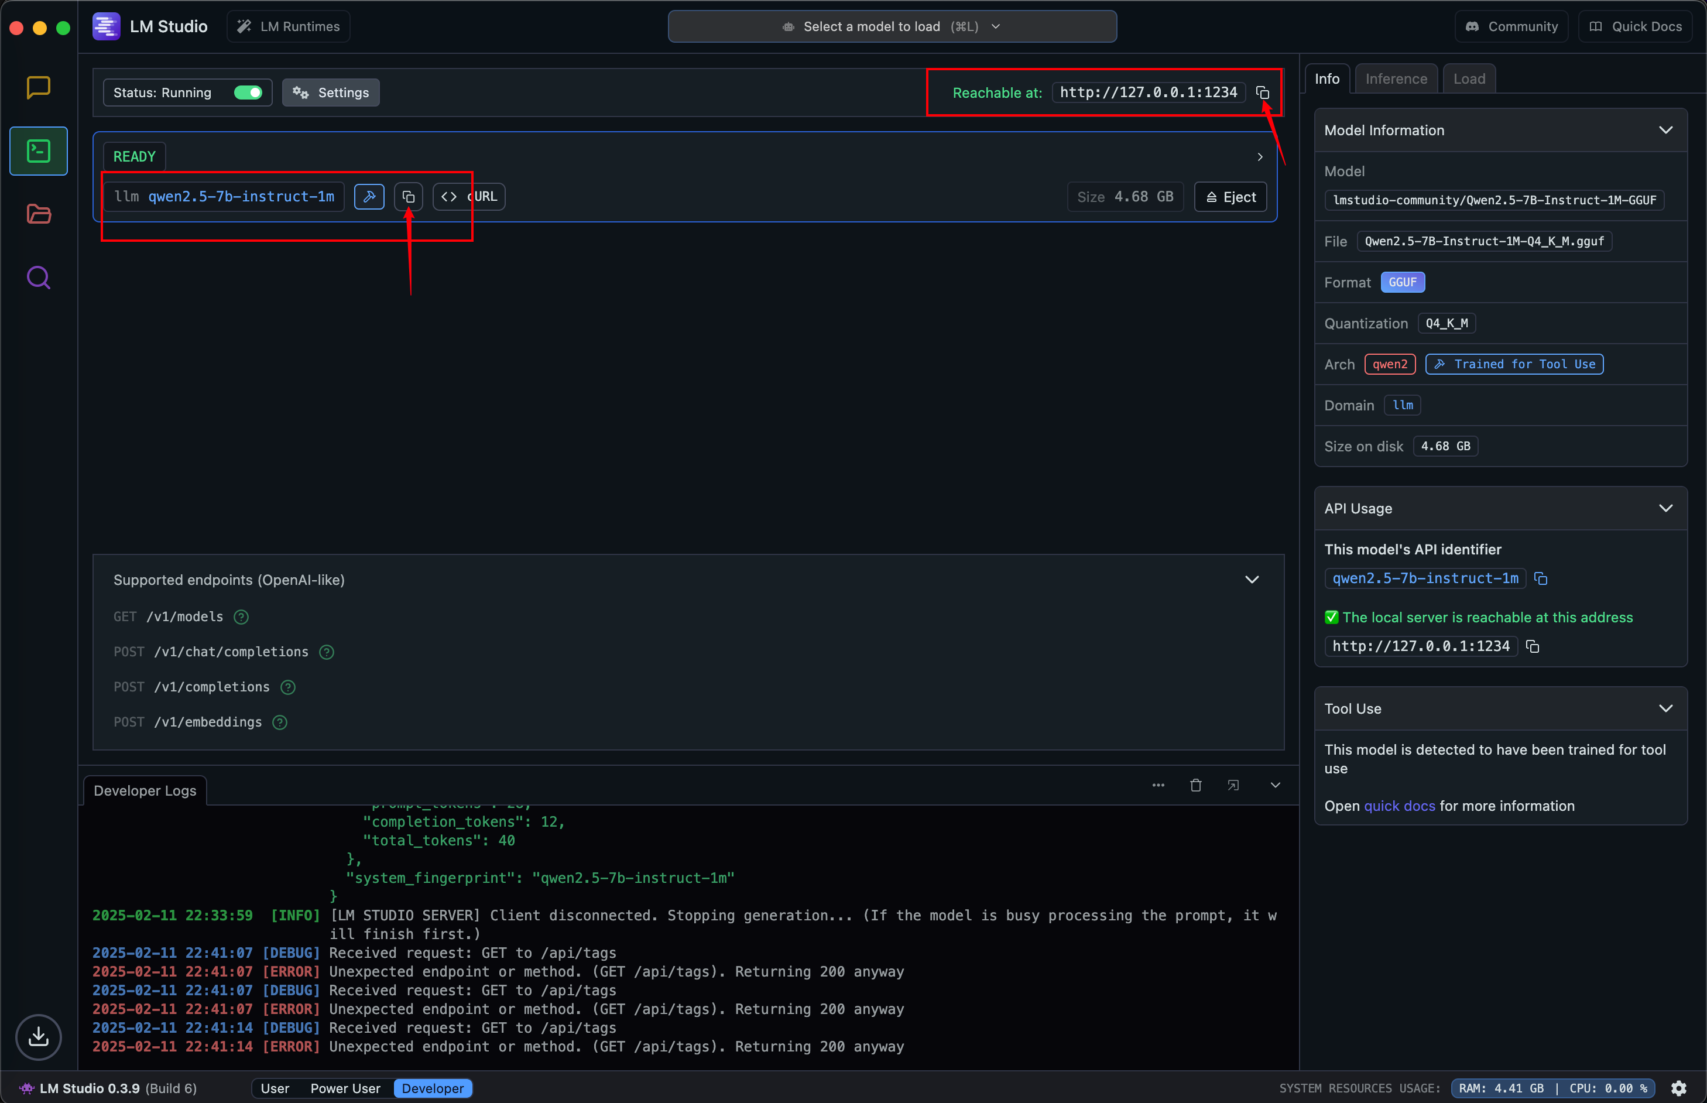
Task: Copy the loaded model identifier qwen2.5-7b-instruct-1m
Action: tap(408, 196)
